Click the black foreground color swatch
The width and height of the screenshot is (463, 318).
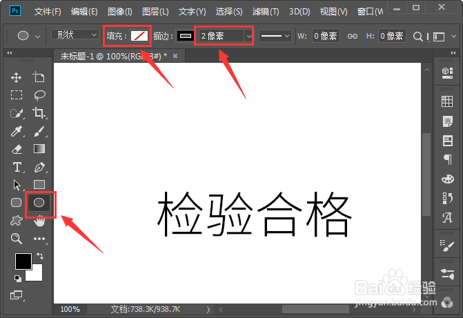pos(23,261)
